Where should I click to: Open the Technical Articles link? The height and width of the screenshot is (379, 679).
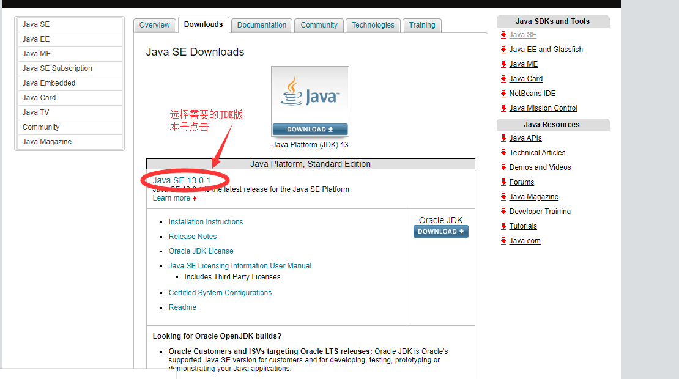pos(537,153)
